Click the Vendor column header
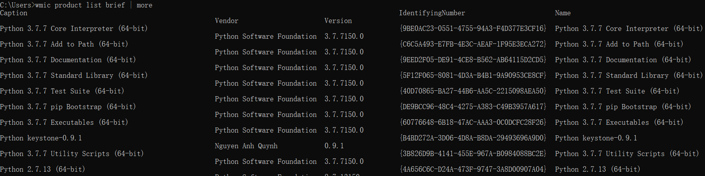The height and width of the screenshot is (176, 705). click(226, 21)
